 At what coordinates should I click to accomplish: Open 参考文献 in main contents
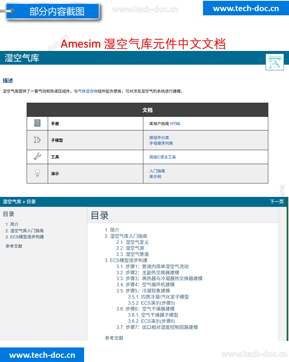pos(114,338)
